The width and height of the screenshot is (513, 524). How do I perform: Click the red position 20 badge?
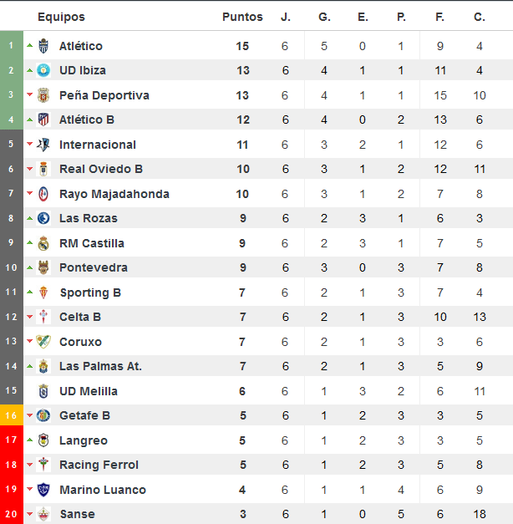click(x=12, y=514)
